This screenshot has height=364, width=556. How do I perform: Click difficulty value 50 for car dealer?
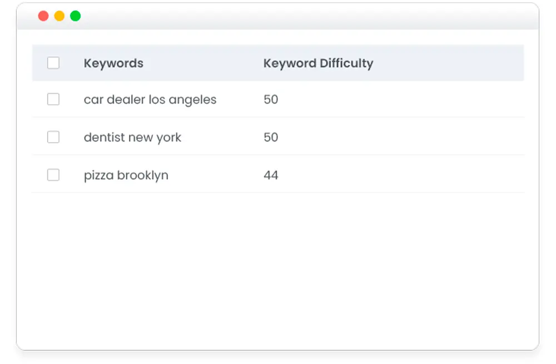pos(271,99)
